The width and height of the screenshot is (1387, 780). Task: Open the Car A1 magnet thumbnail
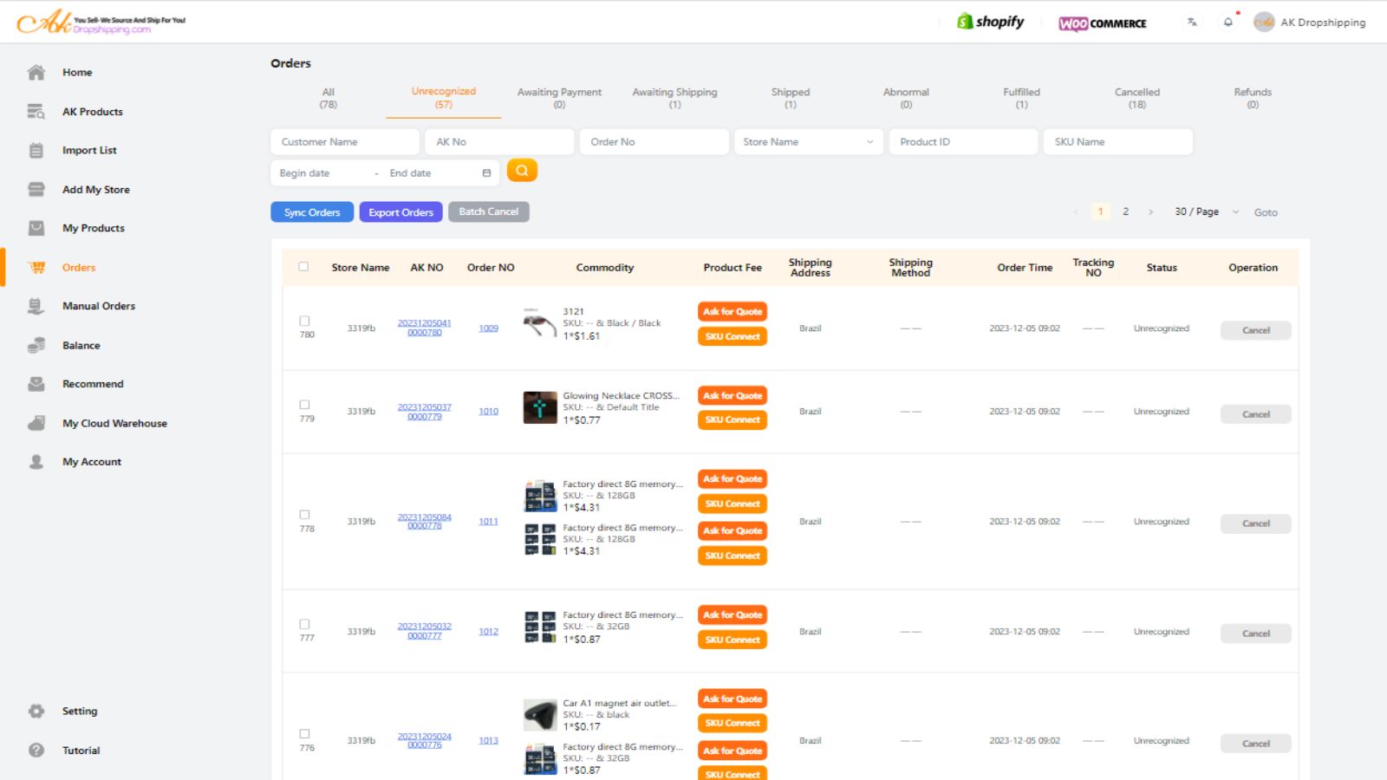tap(540, 715)
